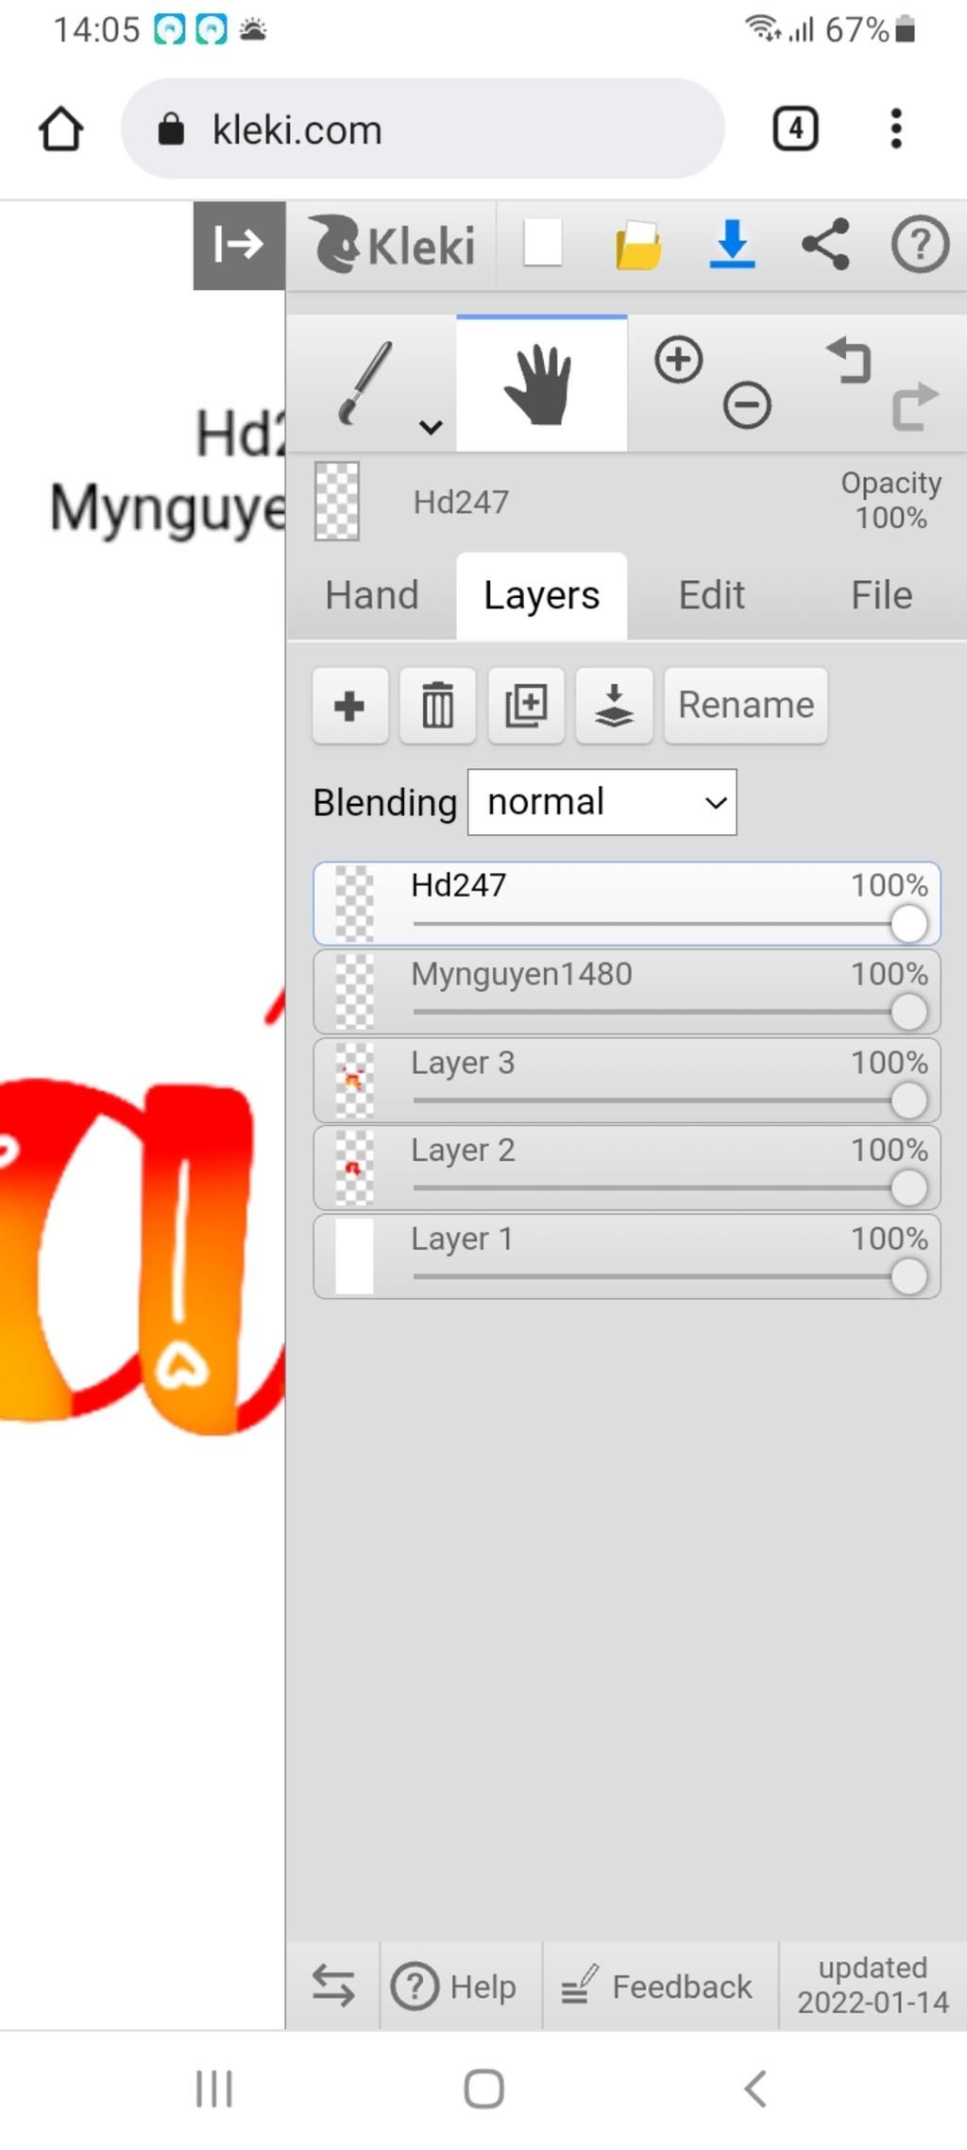Switch to the Edit tab
This screenshot has width=967, height=2150.
[x=712, y=595]
